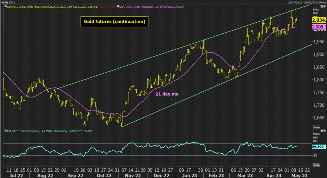This screenshot has width=327, height=178.
Task: Click the 59.390 RSI value tag
Action: [x=318, y=147]
